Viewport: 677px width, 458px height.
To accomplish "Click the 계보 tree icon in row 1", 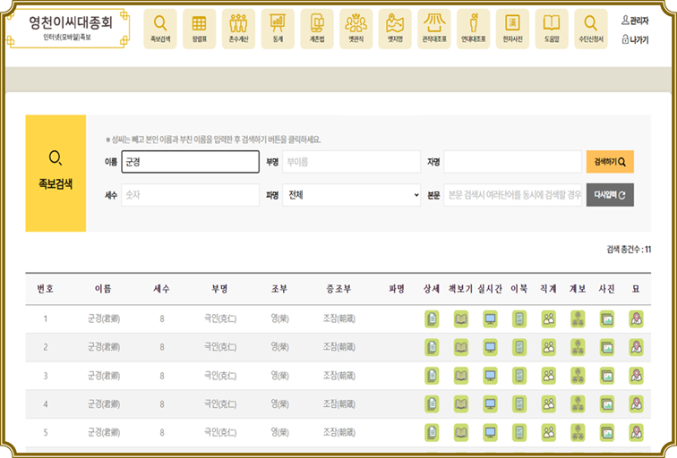I will tap(578, 319).
